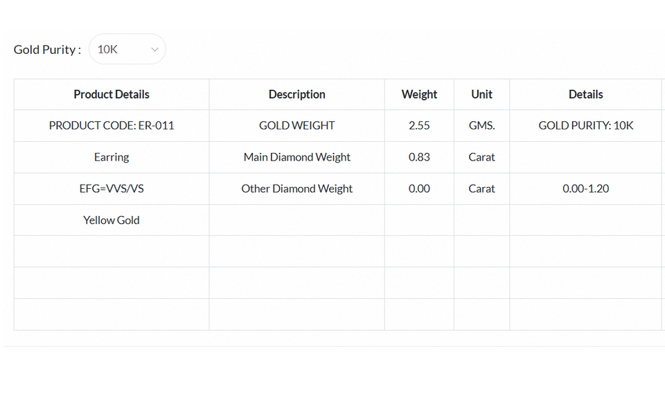Click the Details column header
This screenshot has width=665, height=393.
click(585, 95)
